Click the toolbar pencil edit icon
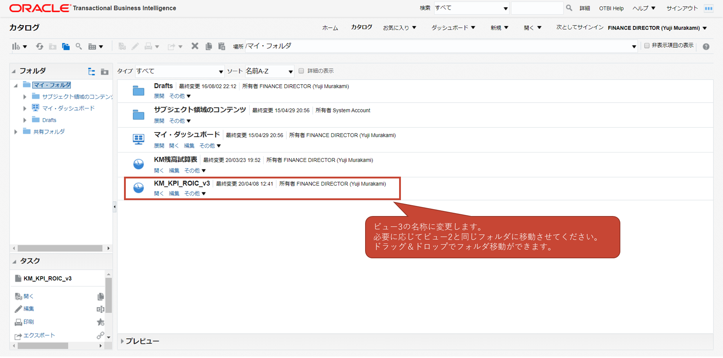 [135, 46]
